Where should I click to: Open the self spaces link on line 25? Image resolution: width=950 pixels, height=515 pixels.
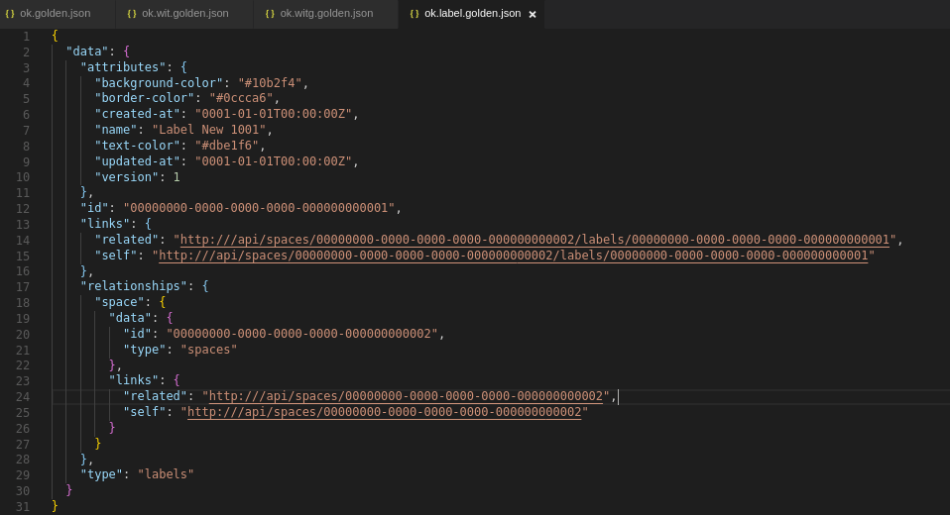[x=384, y=412]
